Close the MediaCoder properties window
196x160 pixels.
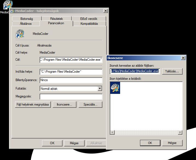(x=106, y=11)
